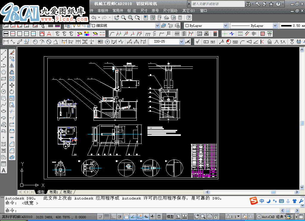Toggle Polar tracking in status bar
305x221 pixels.
pos(120,217)
